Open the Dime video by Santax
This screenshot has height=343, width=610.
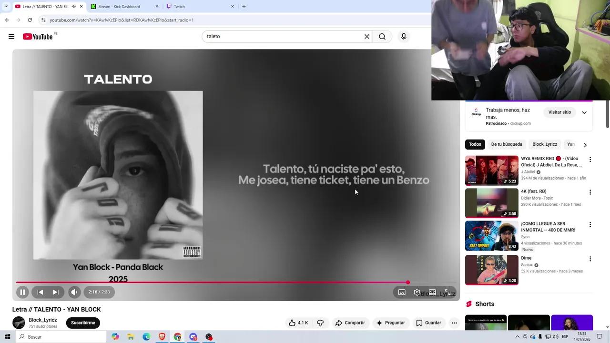coord(526,258)
